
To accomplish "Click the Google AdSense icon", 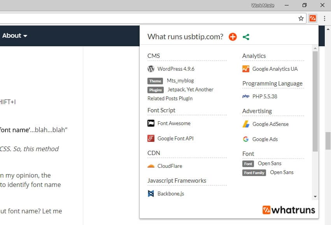I will point(246,124).
